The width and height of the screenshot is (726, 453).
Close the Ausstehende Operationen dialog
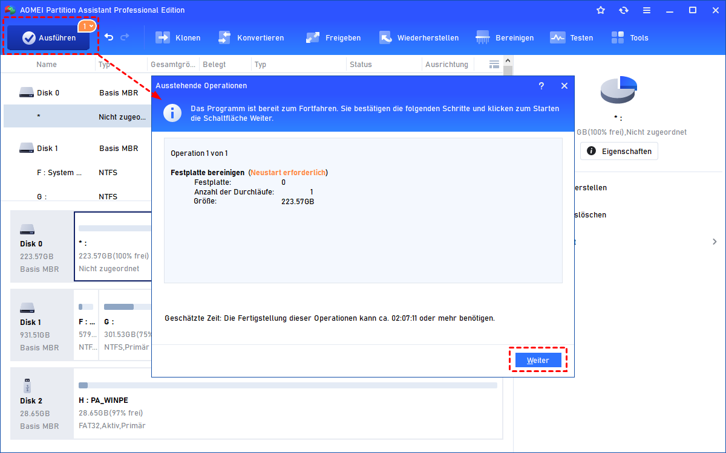pos(564,86)
